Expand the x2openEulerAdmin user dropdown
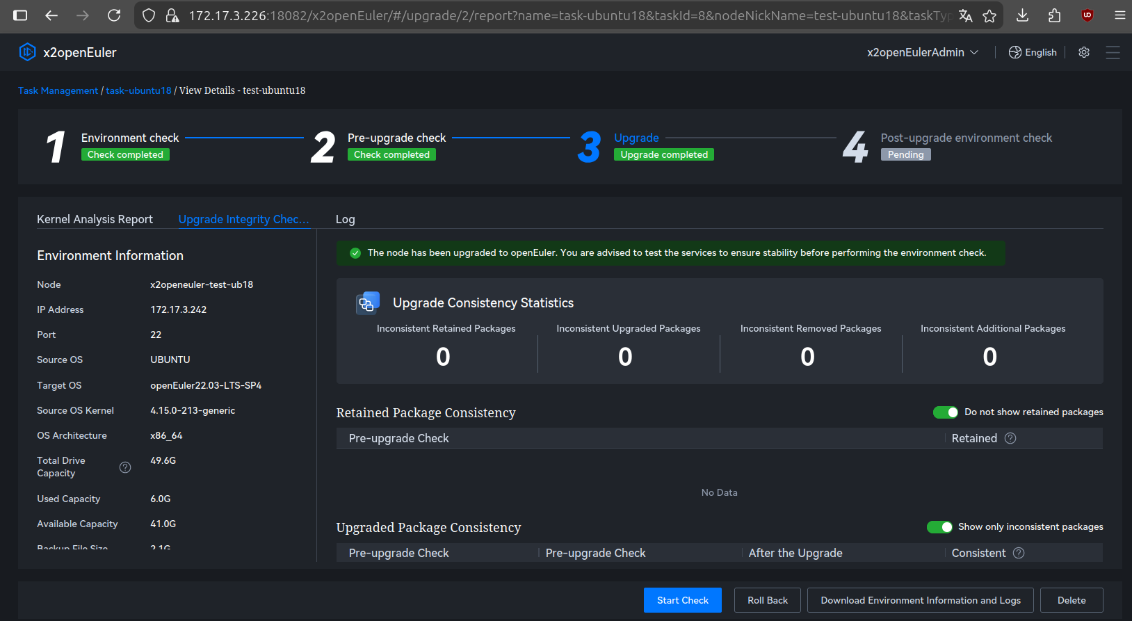 coord(922,52)
